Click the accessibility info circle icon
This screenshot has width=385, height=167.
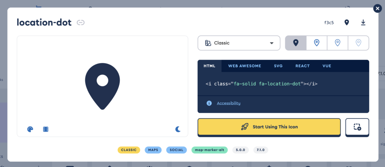[x=209, y=103]
